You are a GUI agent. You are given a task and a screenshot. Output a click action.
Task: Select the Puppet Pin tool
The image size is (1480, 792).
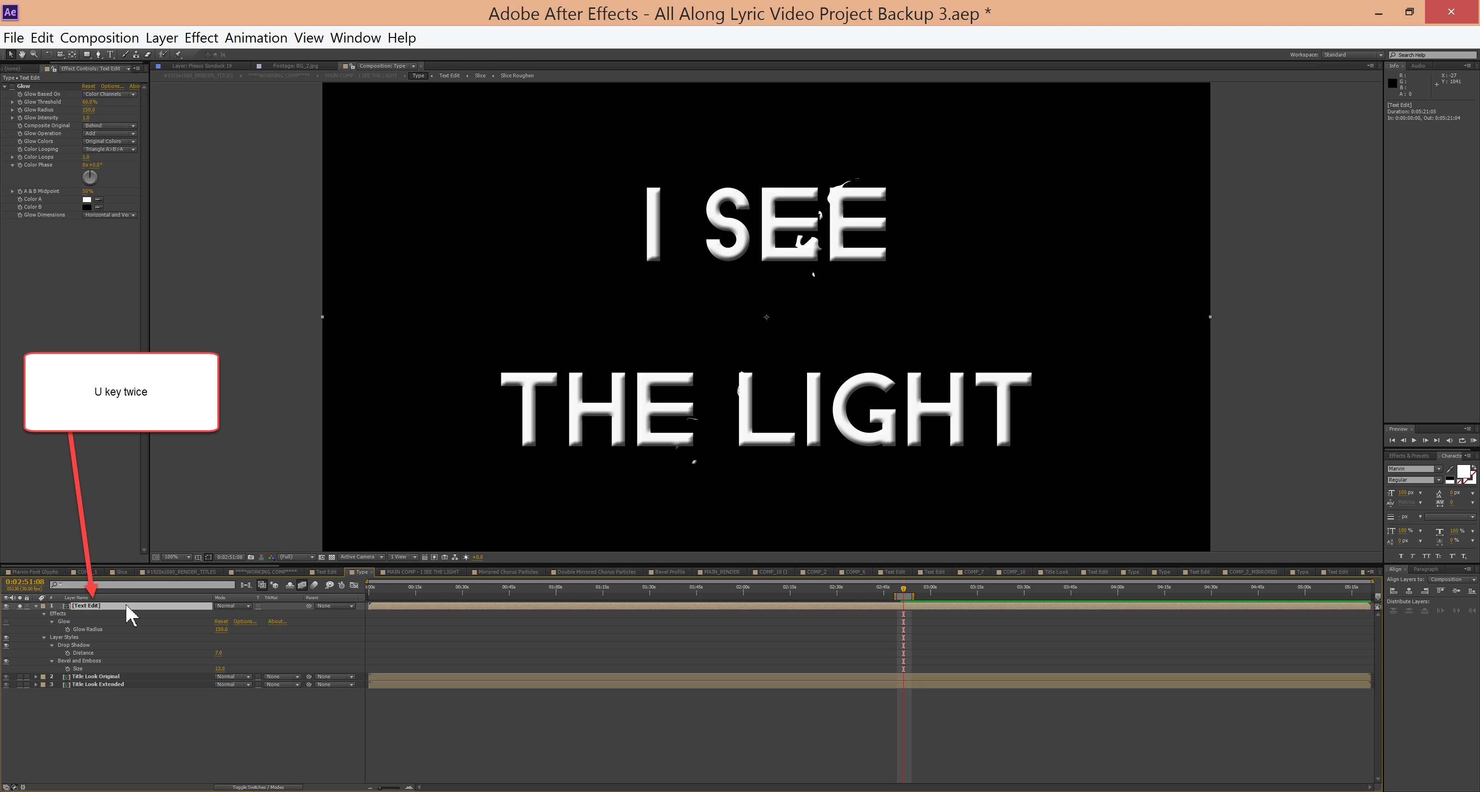178,55
